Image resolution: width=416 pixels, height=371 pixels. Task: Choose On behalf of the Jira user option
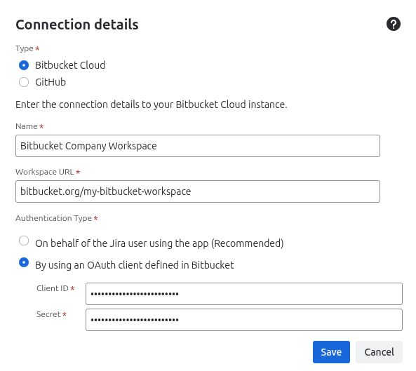point(24,241)
